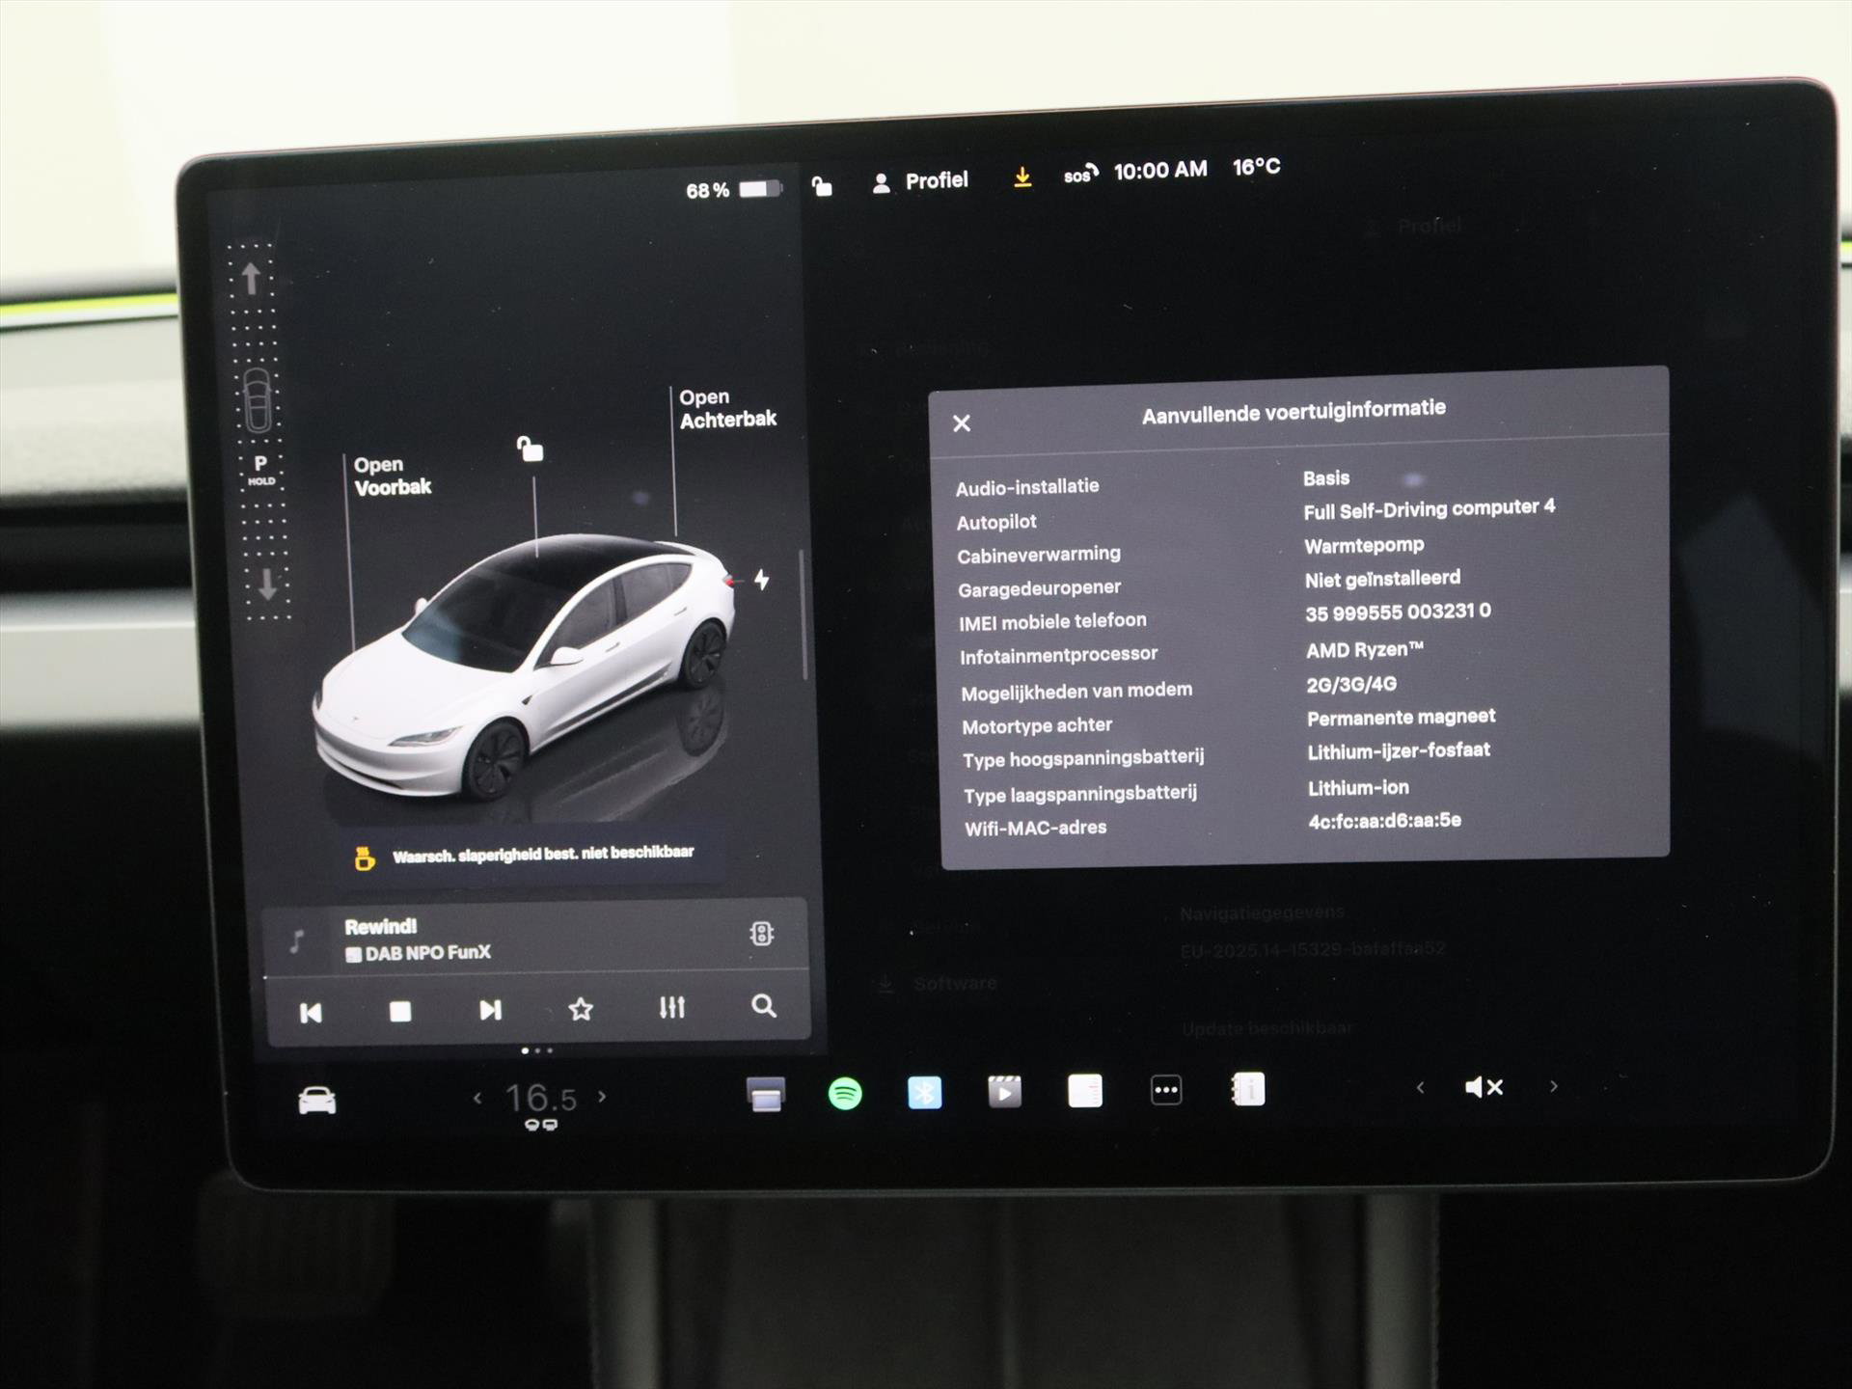
Task: Tap the white Model 3 car image
Action: (x=525, y=667)
